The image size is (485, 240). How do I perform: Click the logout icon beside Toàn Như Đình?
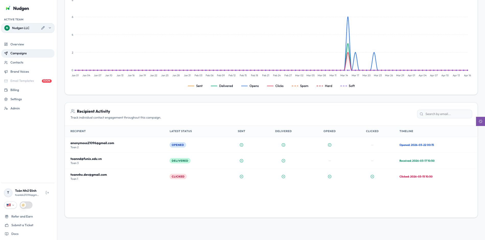coord(47,193)
